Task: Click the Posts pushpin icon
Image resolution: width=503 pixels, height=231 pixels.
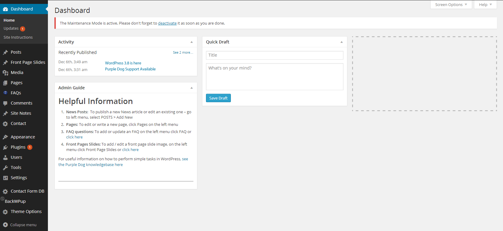Action: (x=5, y=52)
